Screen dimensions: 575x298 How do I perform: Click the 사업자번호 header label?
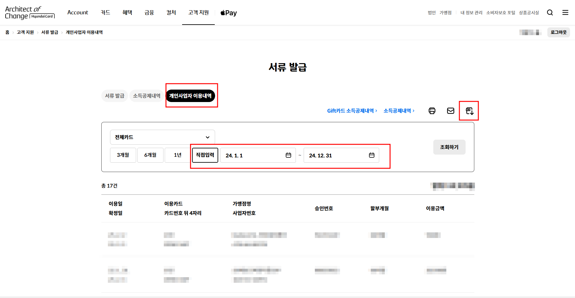pos(244,213)
